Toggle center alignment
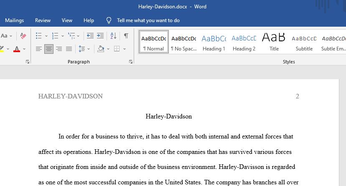This screenshot has width=346, height=186. tap(49, 49)
